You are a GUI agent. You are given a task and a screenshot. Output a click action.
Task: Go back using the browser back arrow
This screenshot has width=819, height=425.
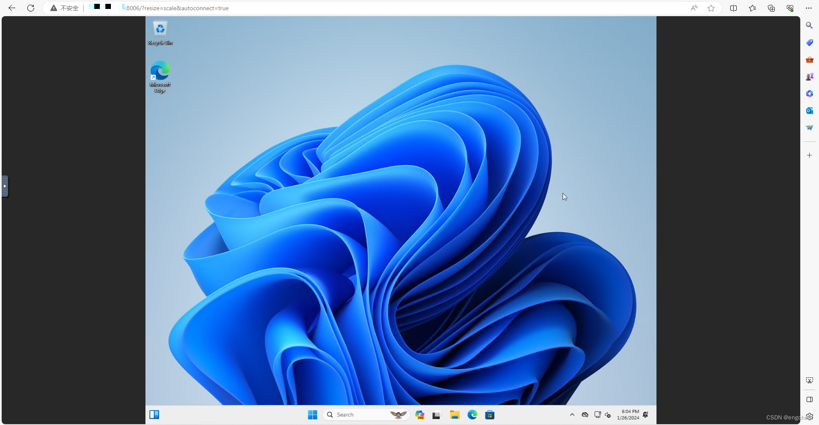12,8
